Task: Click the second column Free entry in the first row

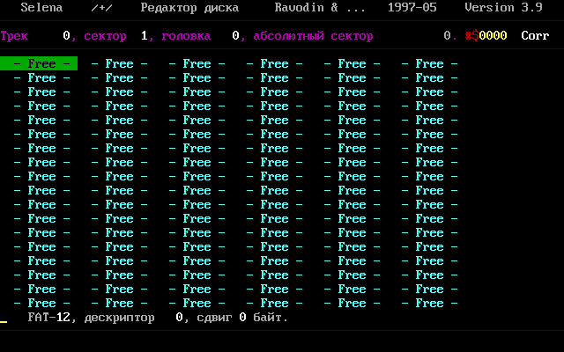Action: (119, 63)
